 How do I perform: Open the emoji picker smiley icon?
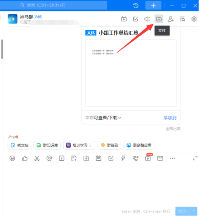[12, 158]
